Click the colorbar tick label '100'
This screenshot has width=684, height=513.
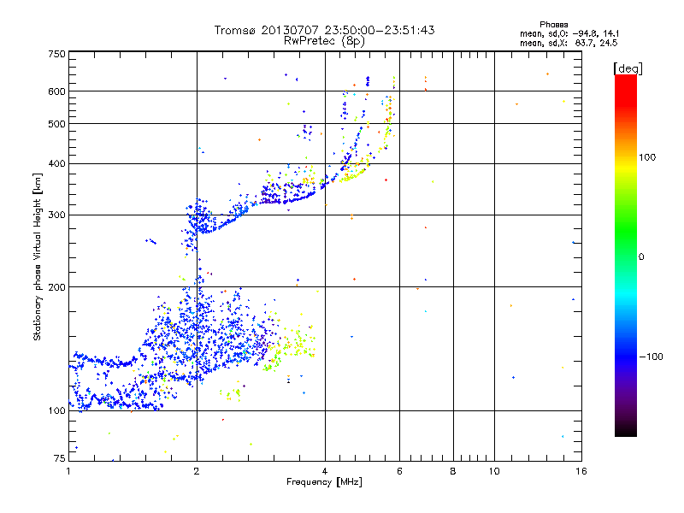647,157
